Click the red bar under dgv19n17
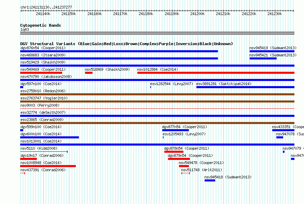The image size is (304, 204). [x=28, y=159]
